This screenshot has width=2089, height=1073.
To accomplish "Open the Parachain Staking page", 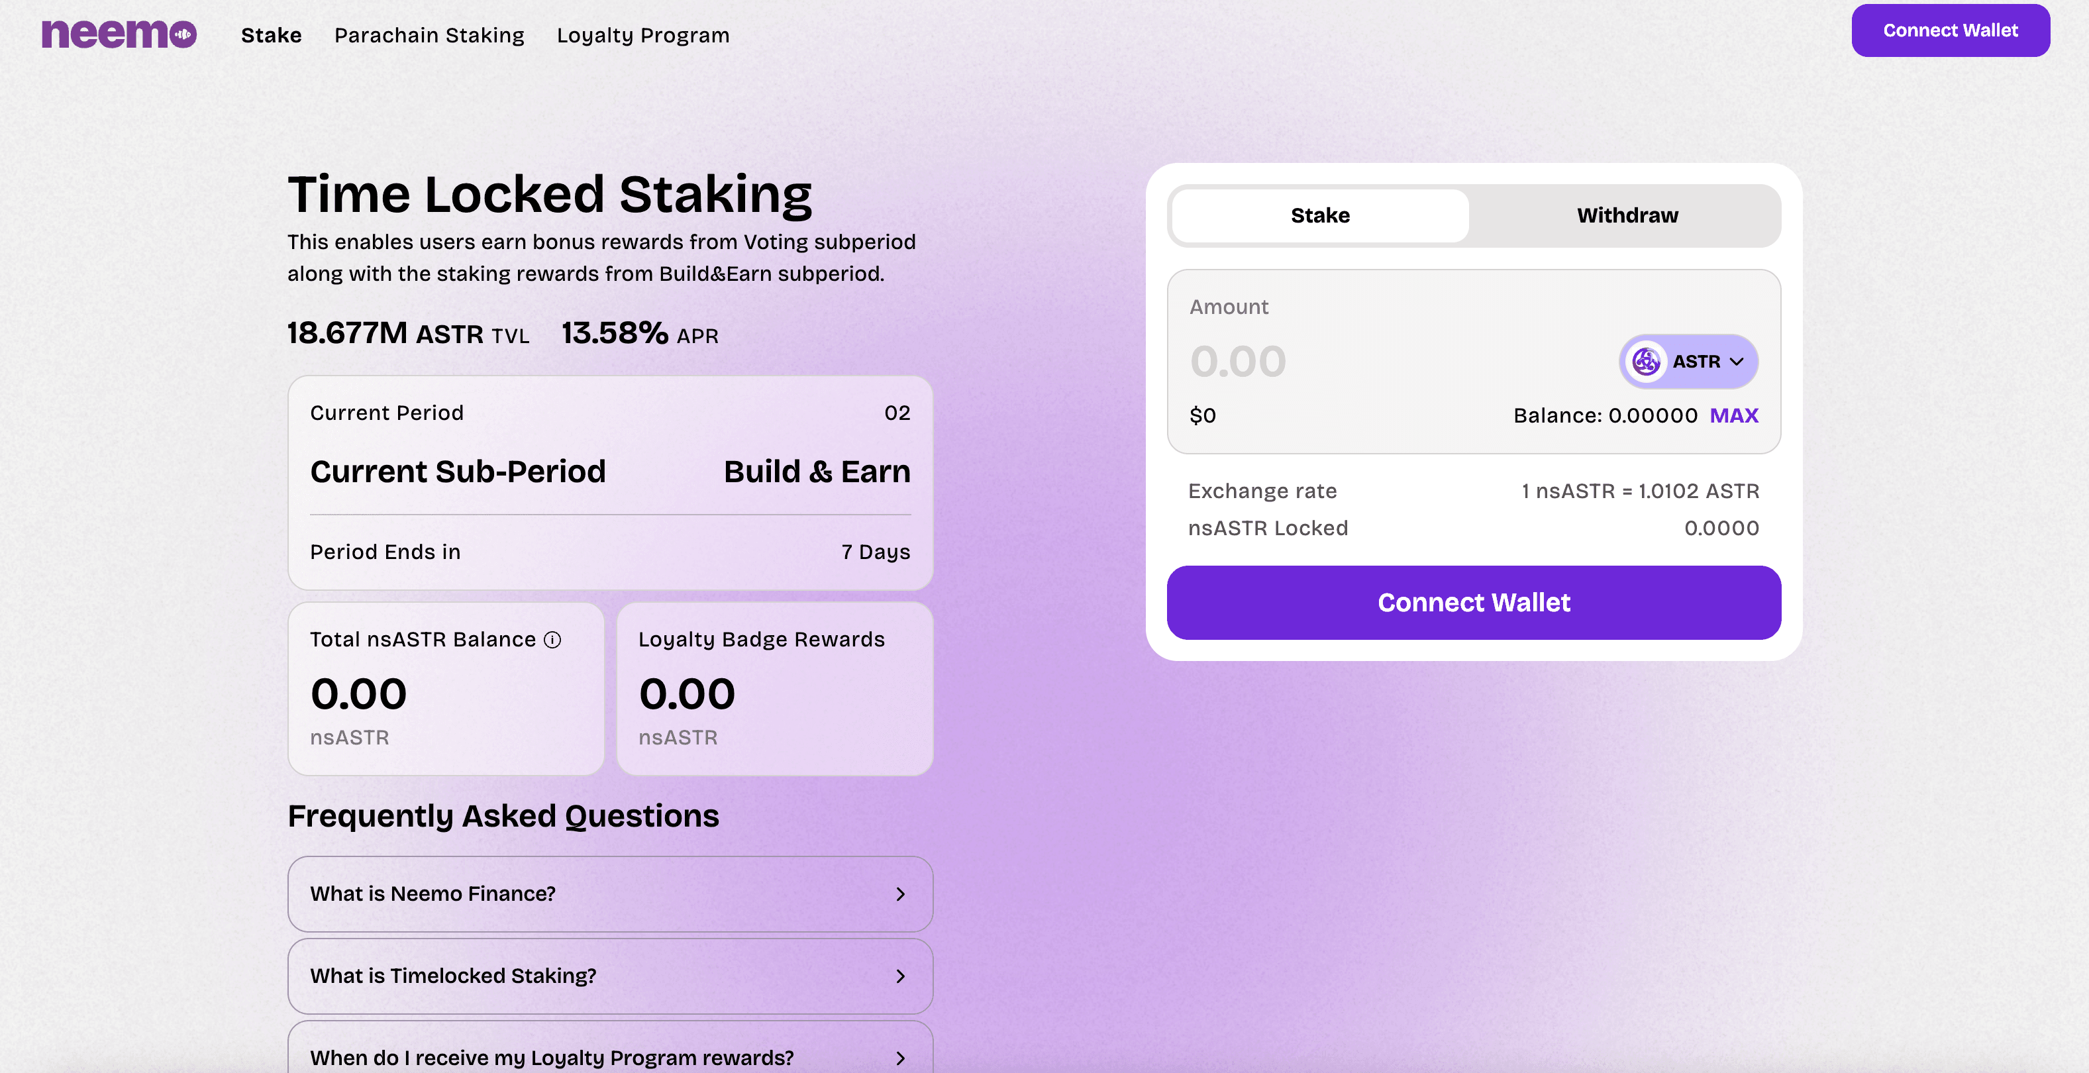I will pyautogui.click(x=429, y=35).
